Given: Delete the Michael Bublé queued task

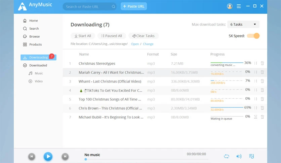Looking at the screenshot, I should [x=263, y=117].
